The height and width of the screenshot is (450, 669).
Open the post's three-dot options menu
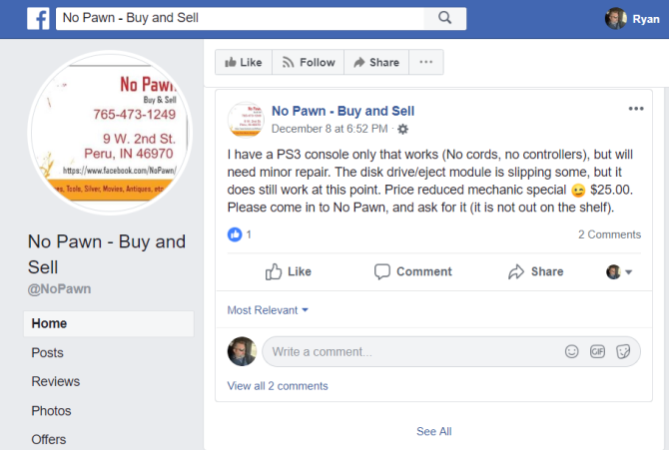tap(636, 109)
